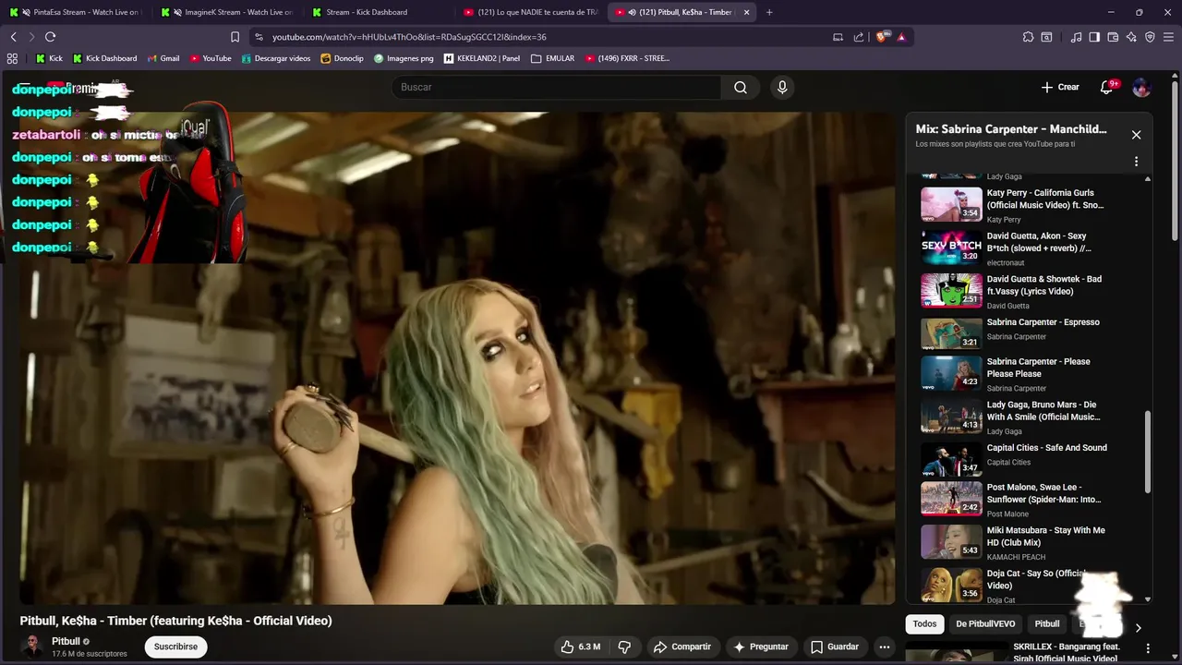Screen dimensions: 1182x665
Task: Open the extensions puzzle icon
Action: 1028,37
